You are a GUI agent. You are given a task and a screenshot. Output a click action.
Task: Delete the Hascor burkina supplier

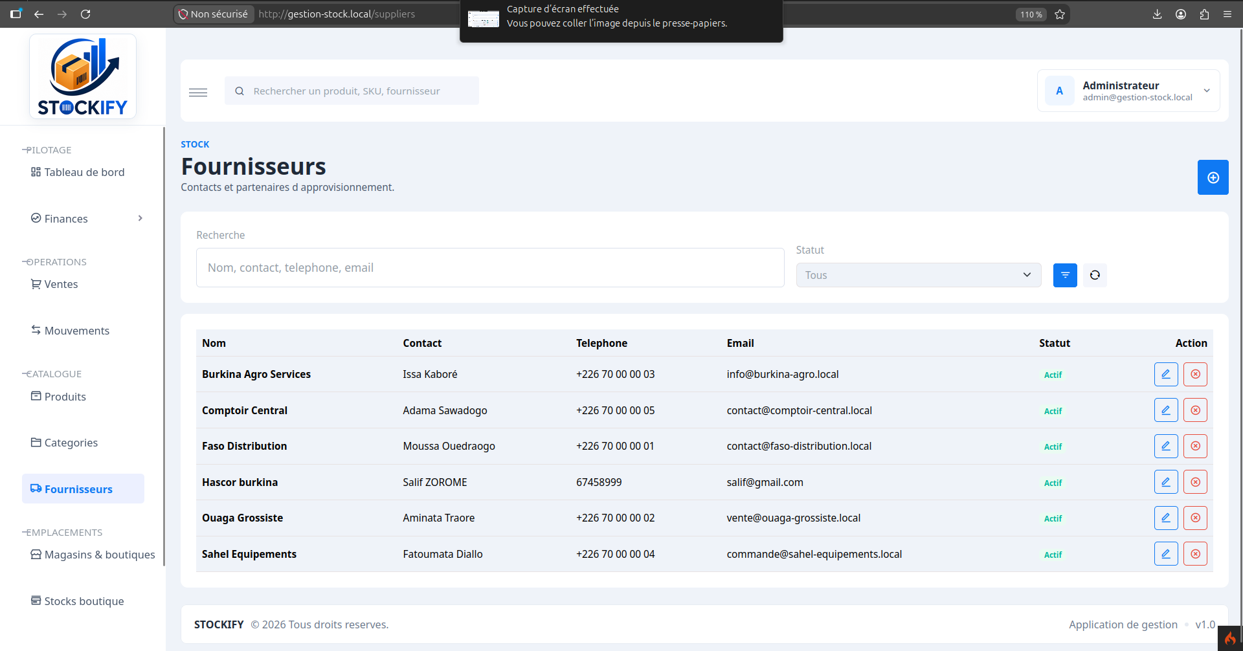click(1195, 482)
